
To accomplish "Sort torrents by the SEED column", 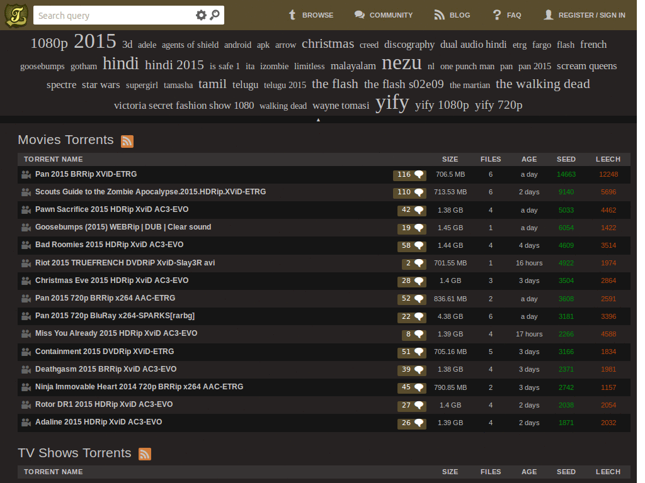I will (566, 159).
